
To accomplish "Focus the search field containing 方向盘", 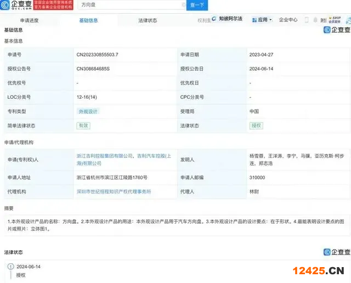I will pos(132,5).
